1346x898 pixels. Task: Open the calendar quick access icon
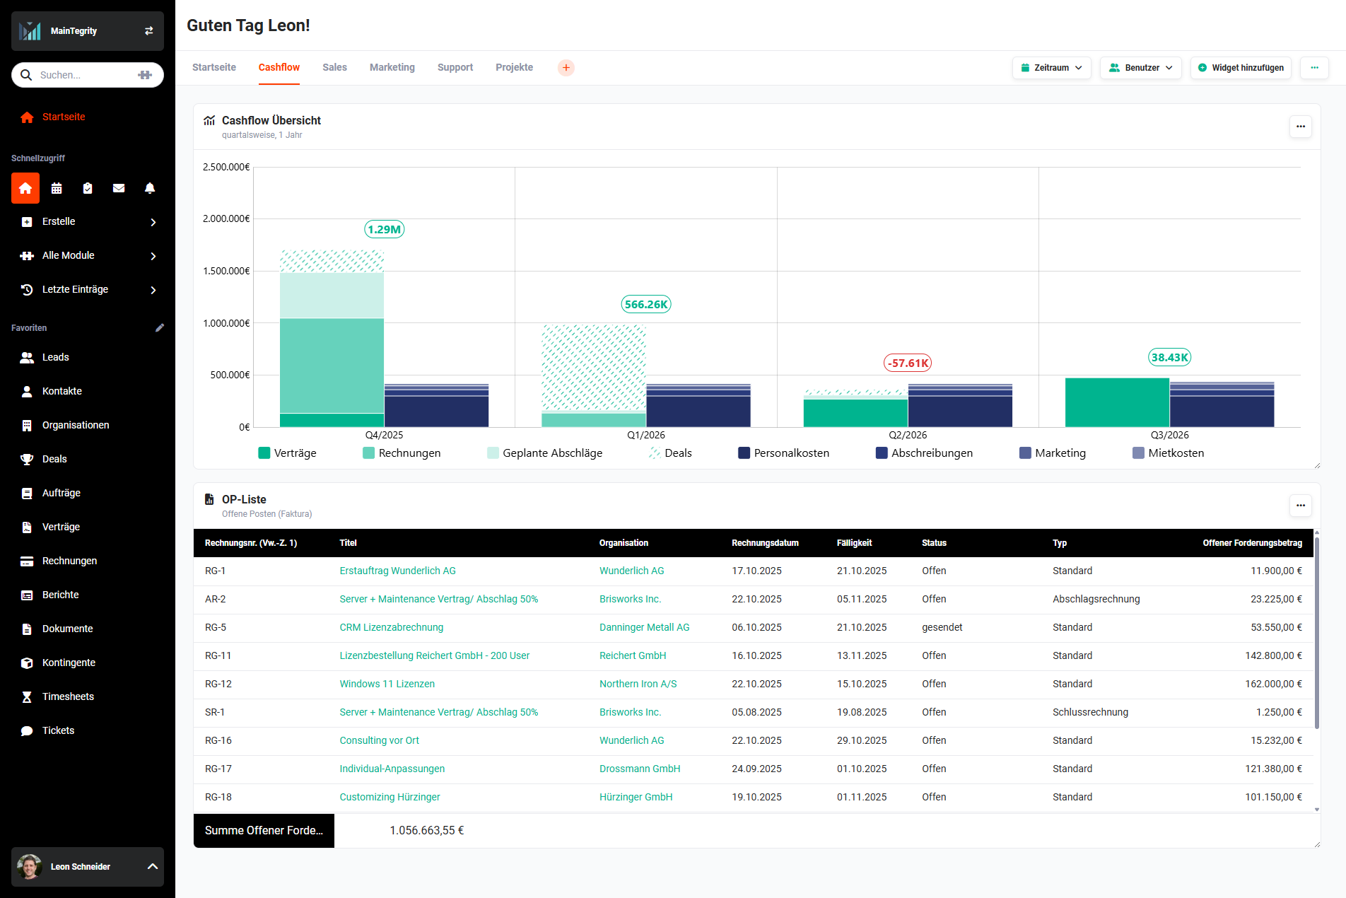[x=57, y=188]
